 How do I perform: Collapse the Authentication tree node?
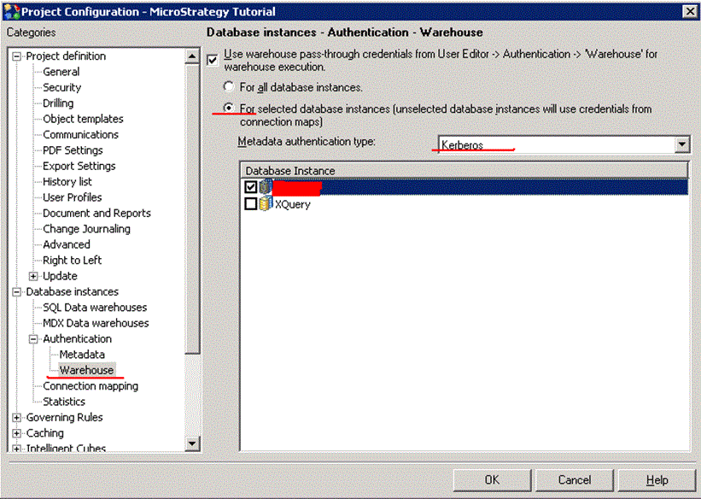coord(33,339)
